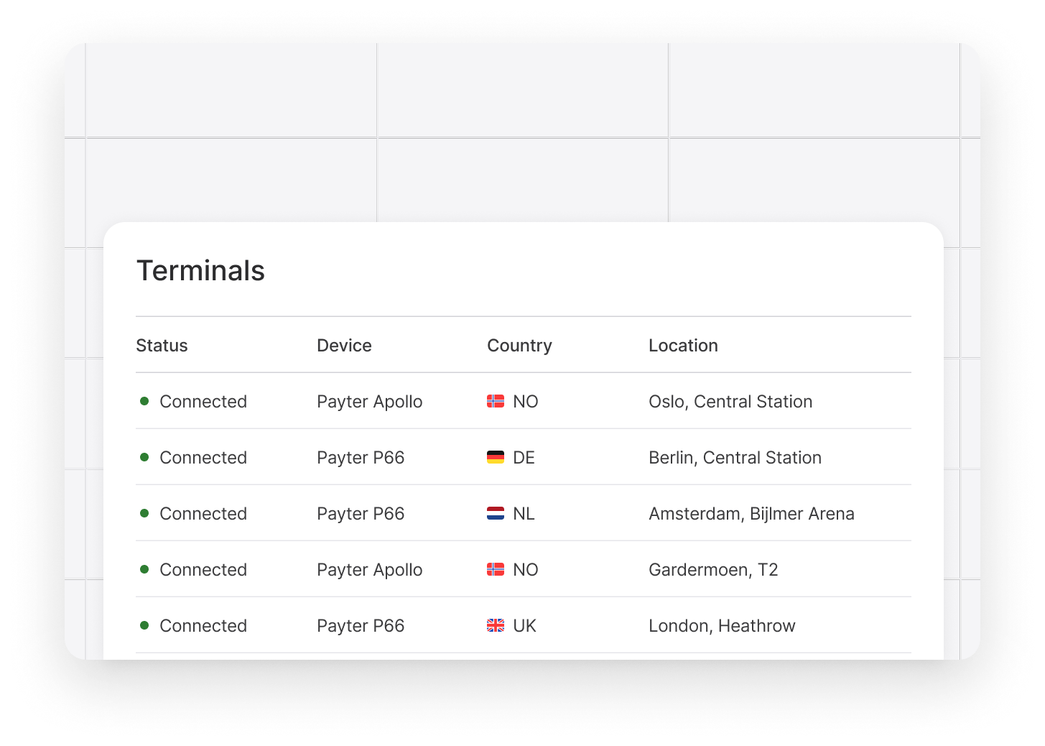Screen dimensions: 1045x746
Task: Click the Device column header
Action: pyautogui.click(x=344, y=345)
